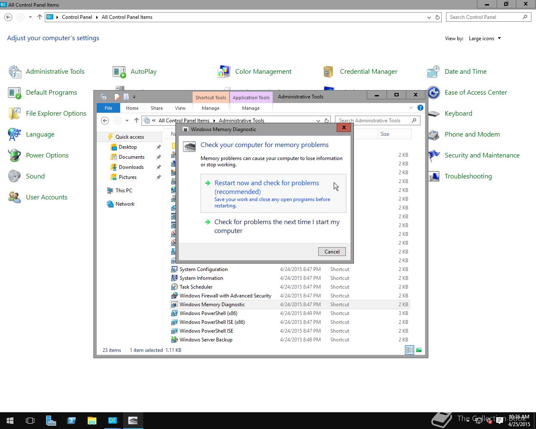Screen dimensions: 536x429
Task: Refresh Administrative Tools address bar
Action: click(326, 121)
